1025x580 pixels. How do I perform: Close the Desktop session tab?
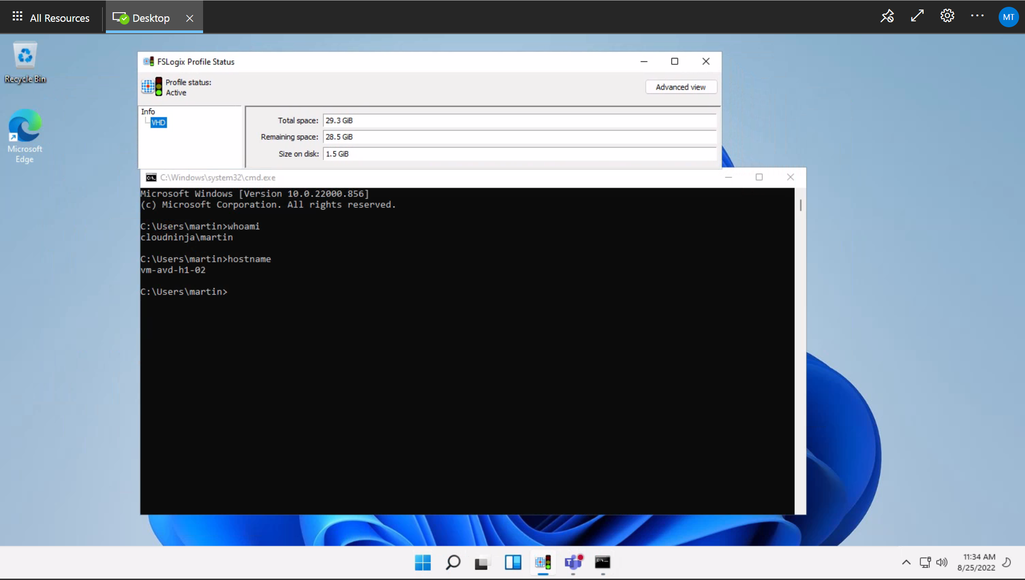point(190,18)
